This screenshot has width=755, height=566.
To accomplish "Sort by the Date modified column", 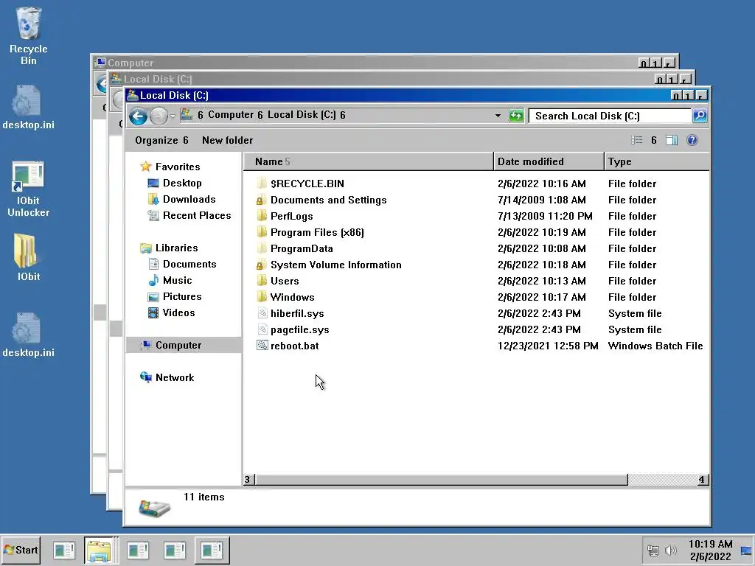I will [549, 161].
